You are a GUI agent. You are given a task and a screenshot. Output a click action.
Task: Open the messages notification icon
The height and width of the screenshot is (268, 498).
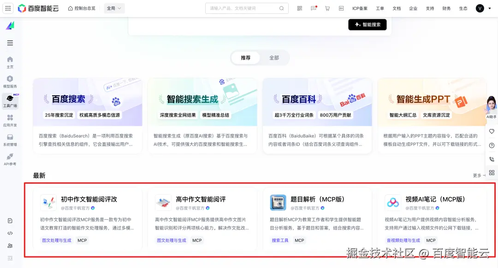click(314, 8)
